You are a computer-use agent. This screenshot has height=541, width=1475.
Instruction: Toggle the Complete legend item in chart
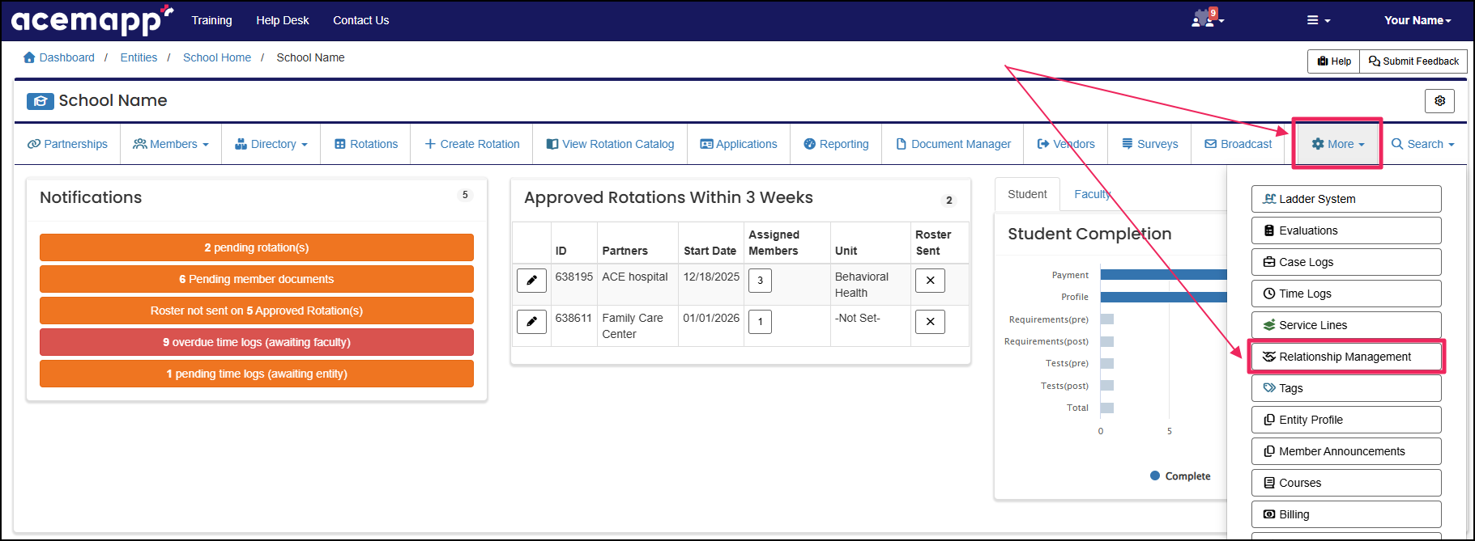(1180, 476)
